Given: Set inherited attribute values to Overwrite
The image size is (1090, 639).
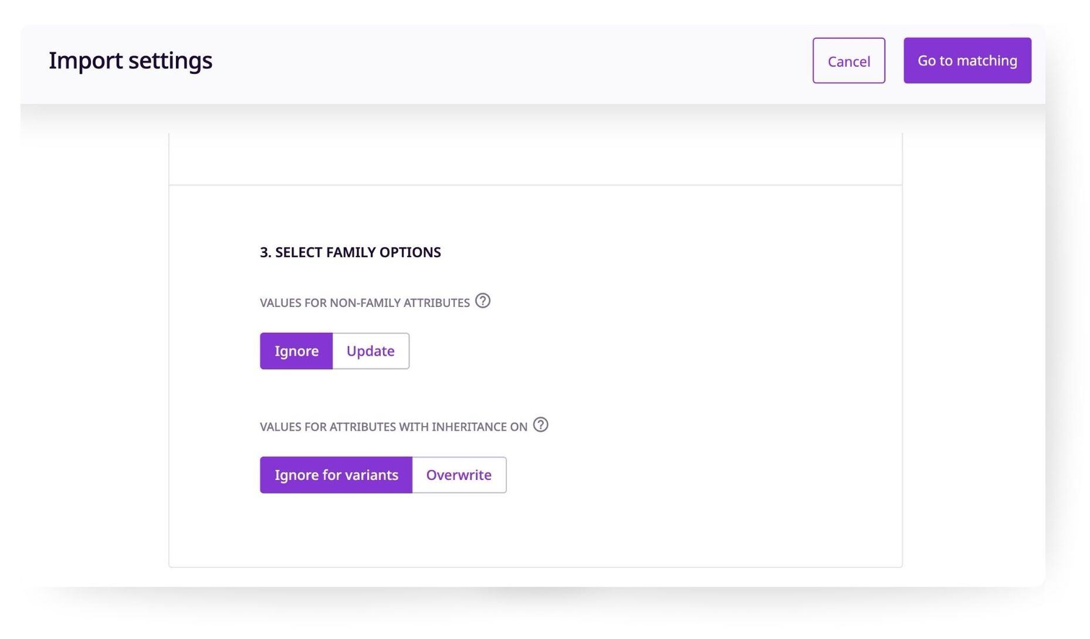Looking at the screenshot, I should pyautogui.click(x=459, y=475).
